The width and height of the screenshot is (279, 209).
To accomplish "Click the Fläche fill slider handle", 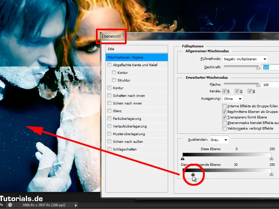I will pyautogui.click(x=258, y=85).
